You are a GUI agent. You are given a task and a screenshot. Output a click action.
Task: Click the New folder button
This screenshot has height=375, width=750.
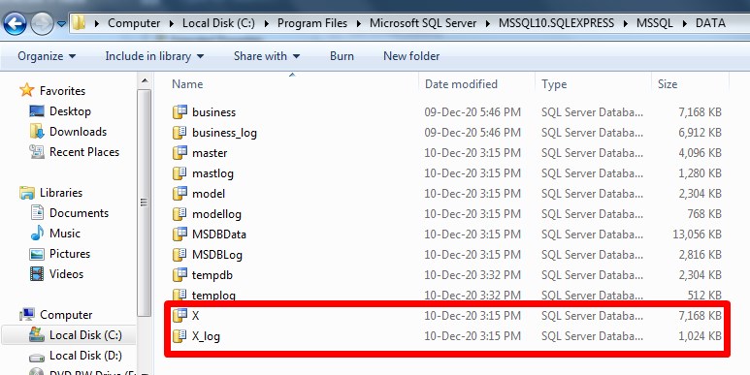pos(411,56)
